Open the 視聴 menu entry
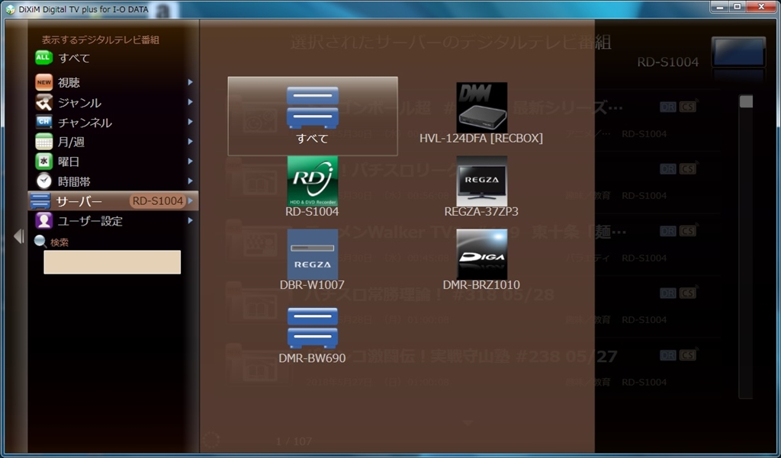The height and width of the screenshot is (458, 781). pos(69,82)
